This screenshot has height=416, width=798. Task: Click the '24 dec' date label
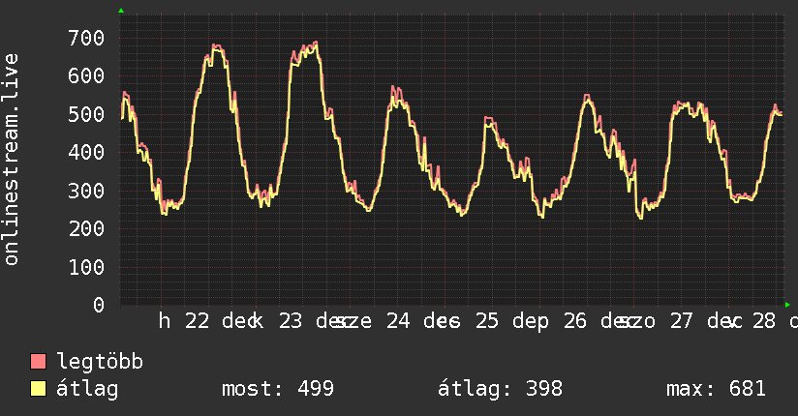(423, 321)
